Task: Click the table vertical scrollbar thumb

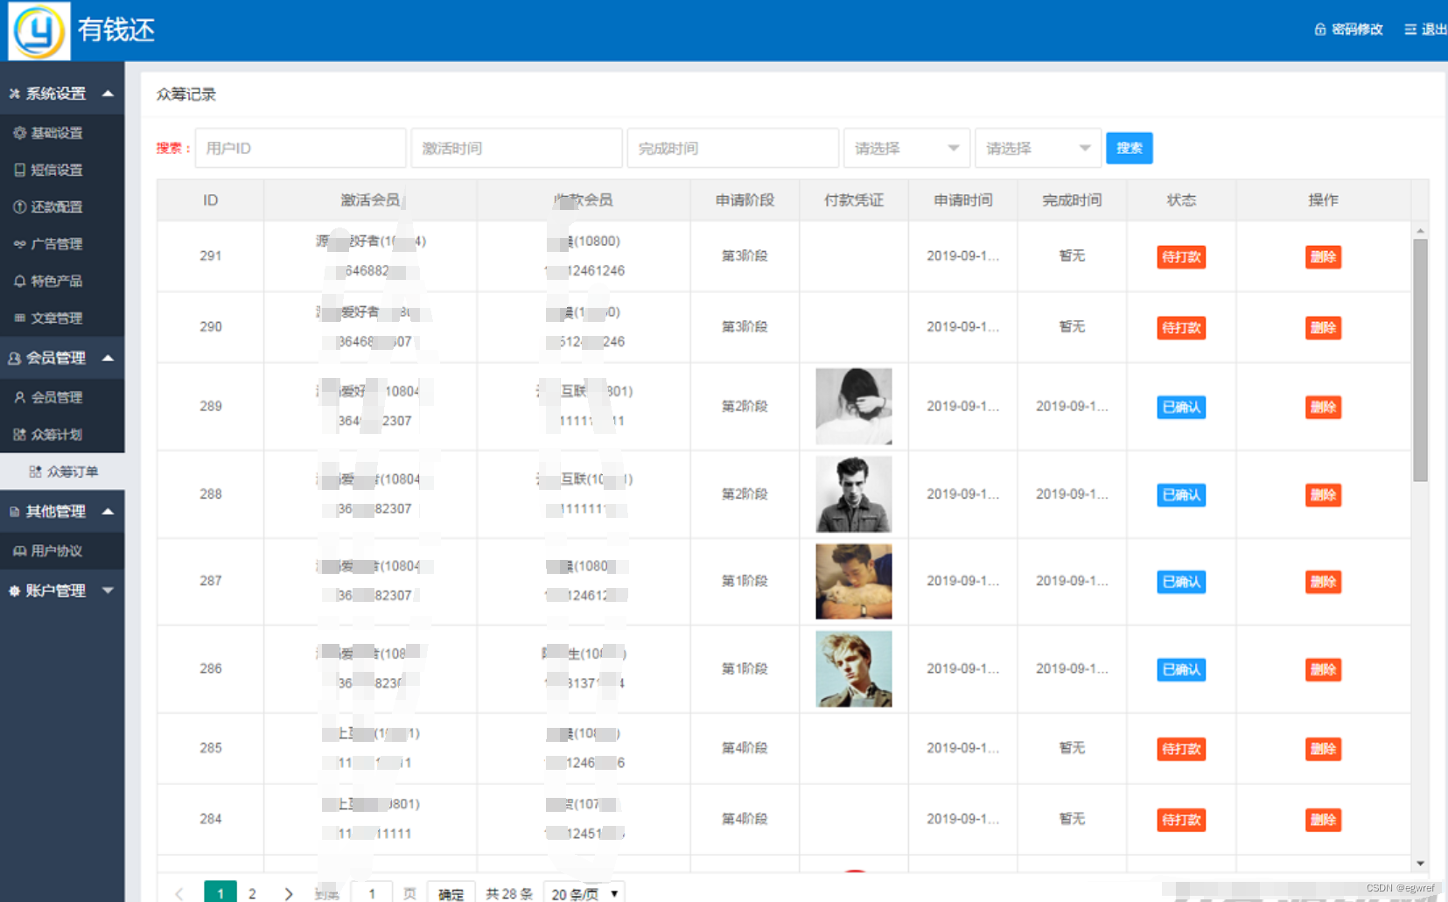Action: click(x=1420, y=360)
